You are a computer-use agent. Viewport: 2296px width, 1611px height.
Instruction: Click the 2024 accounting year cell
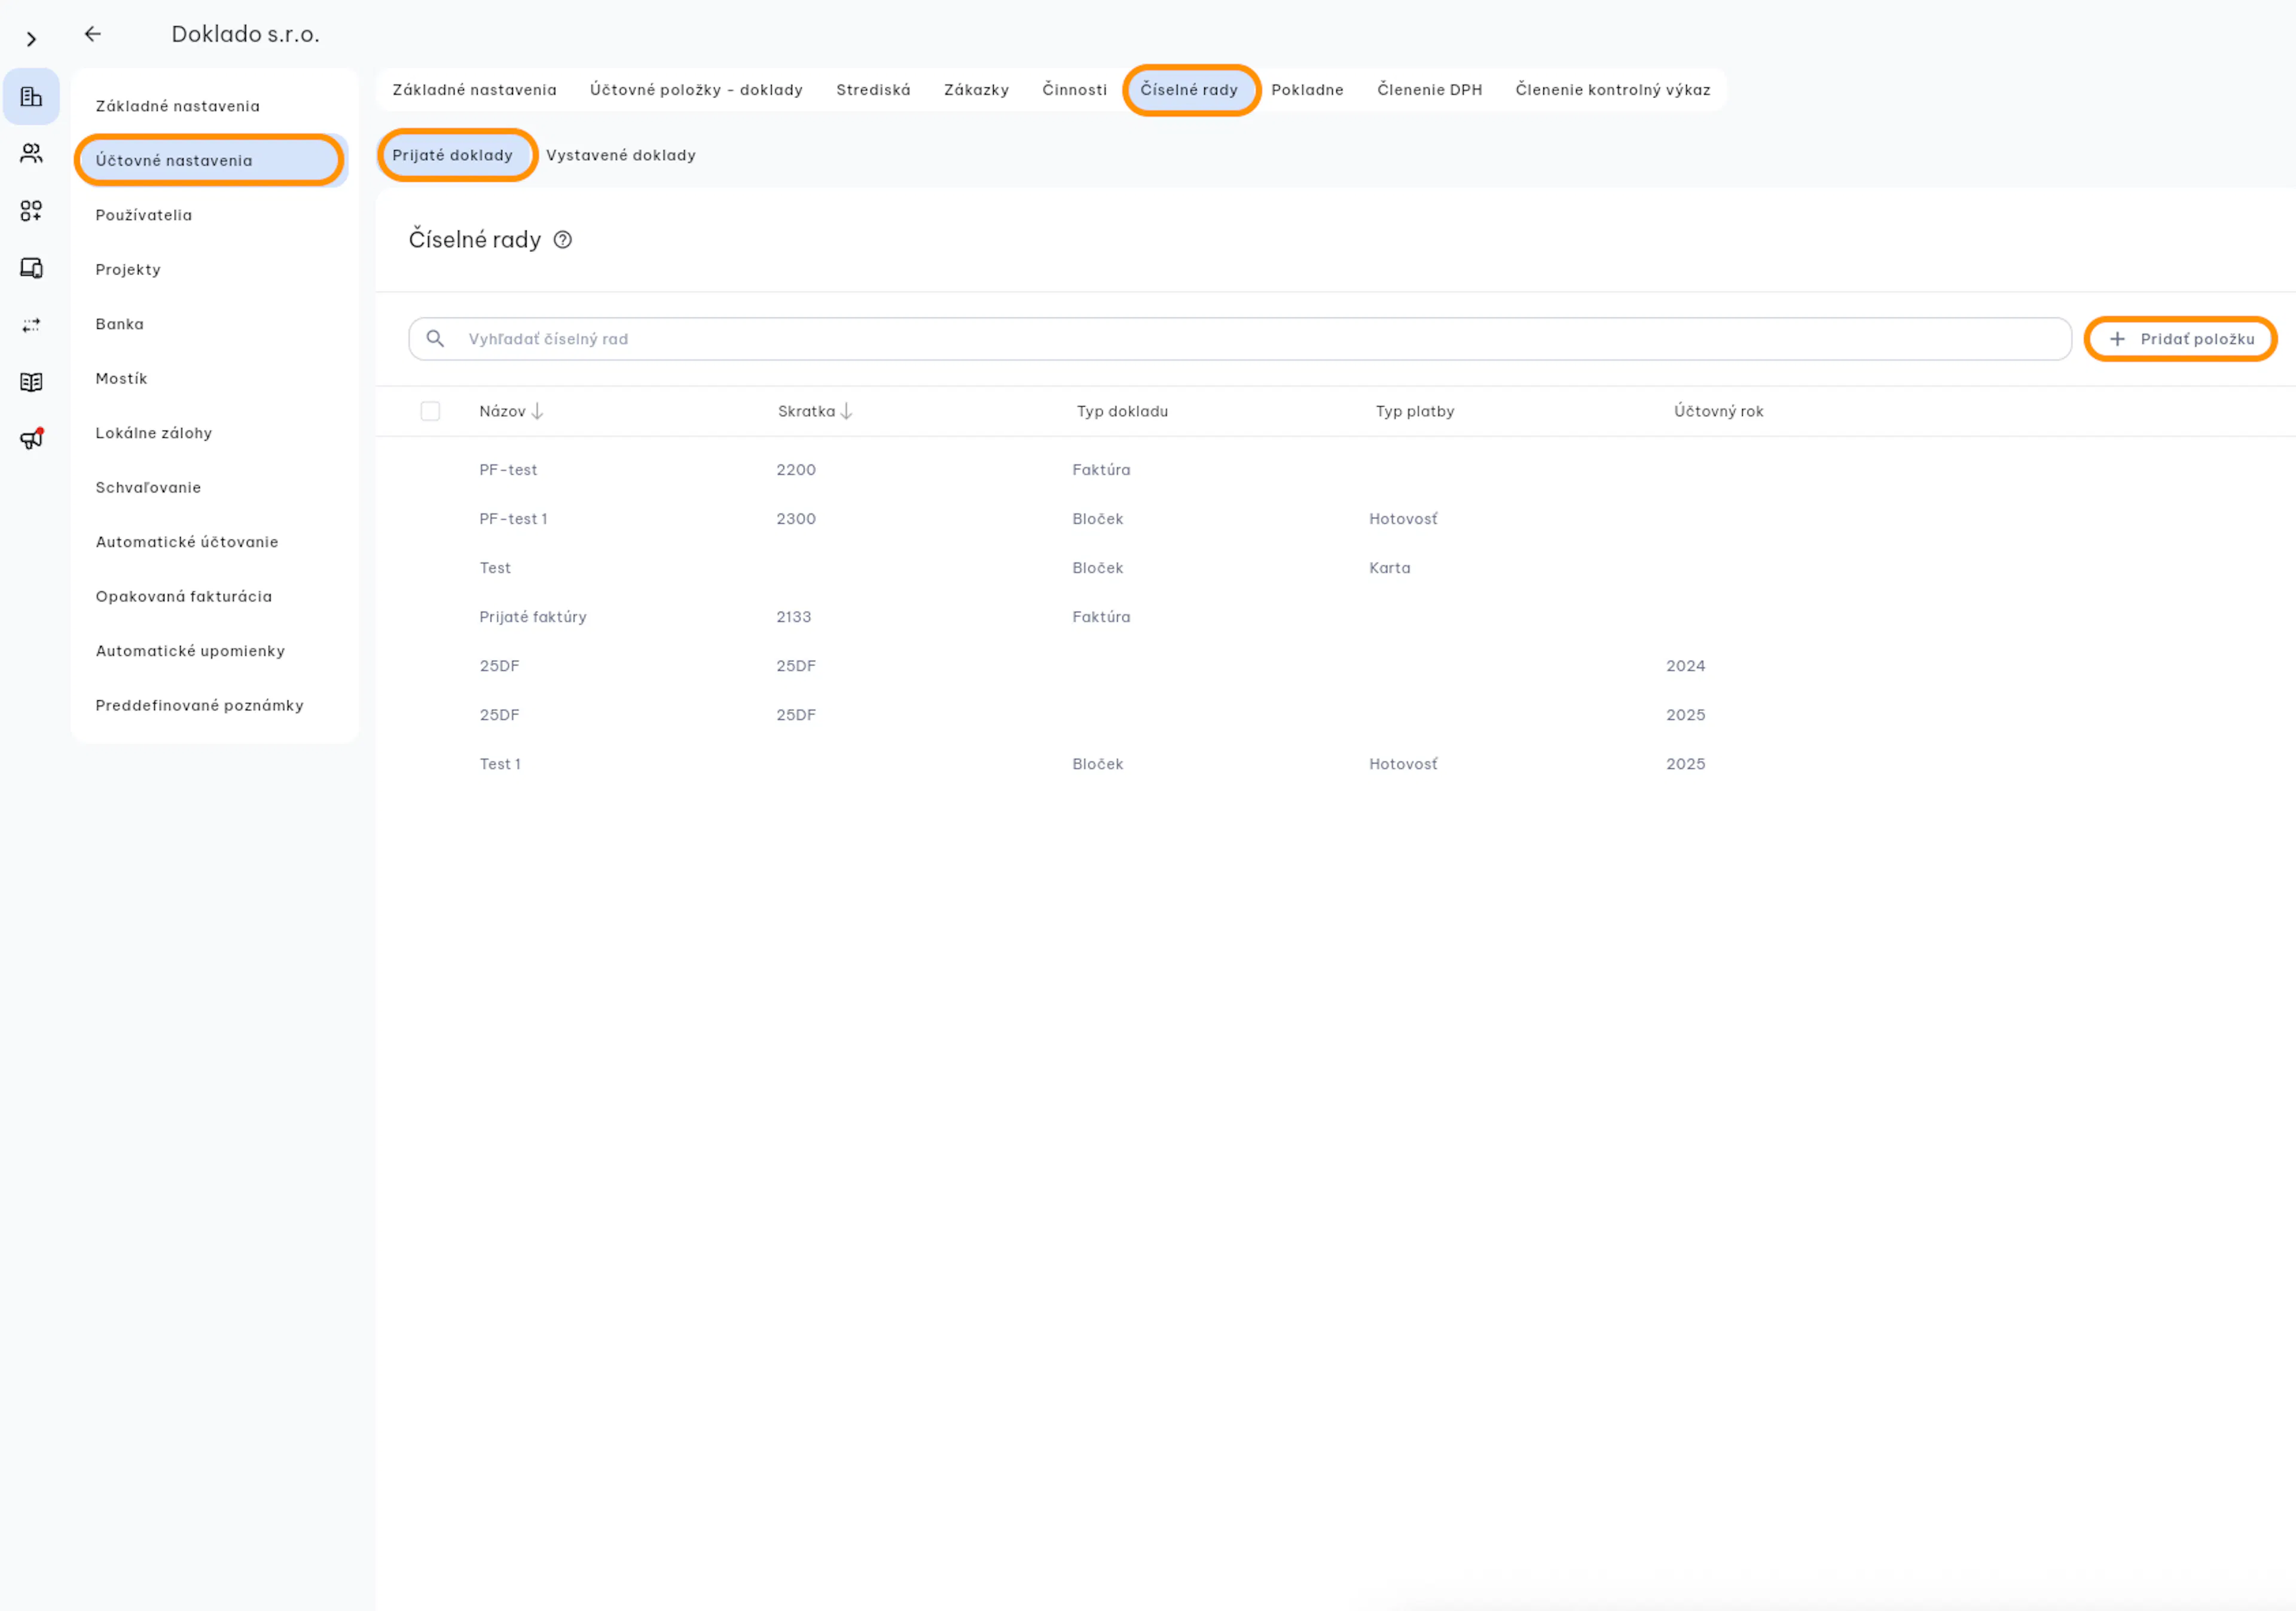pos(1685,666)
